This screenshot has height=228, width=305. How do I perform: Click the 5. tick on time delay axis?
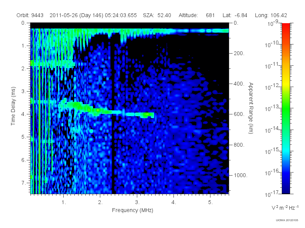coord(24,137)
